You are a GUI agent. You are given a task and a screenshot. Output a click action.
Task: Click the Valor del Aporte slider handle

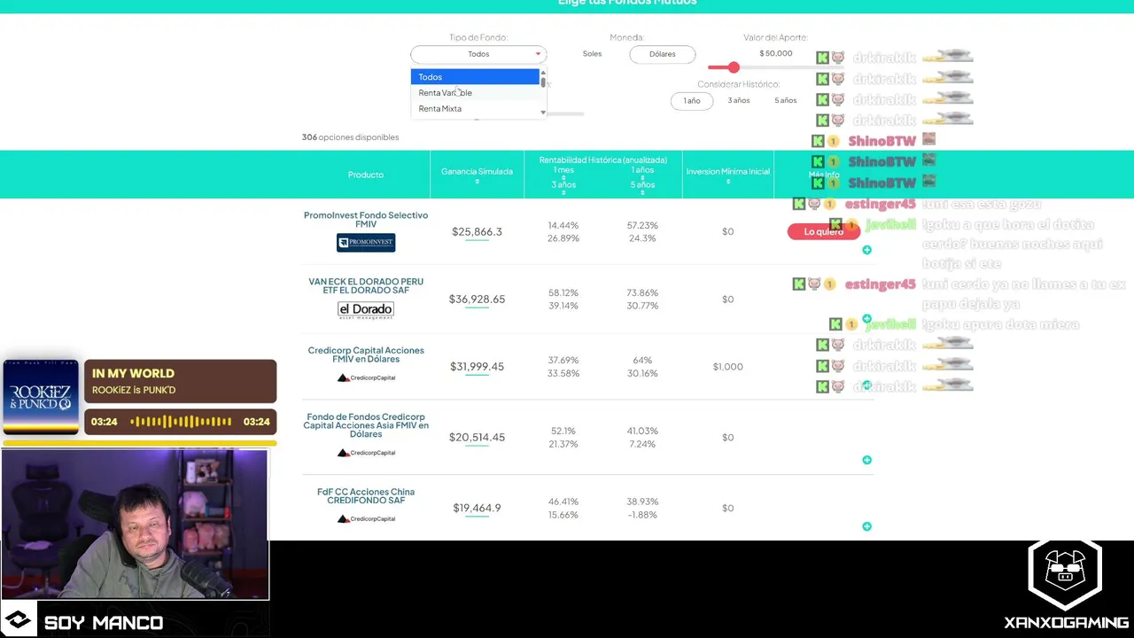pos(734,67)
